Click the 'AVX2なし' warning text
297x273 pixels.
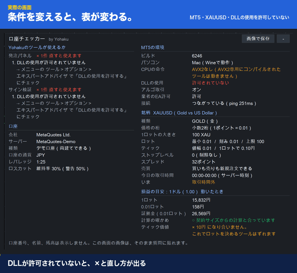pos(202,69)
